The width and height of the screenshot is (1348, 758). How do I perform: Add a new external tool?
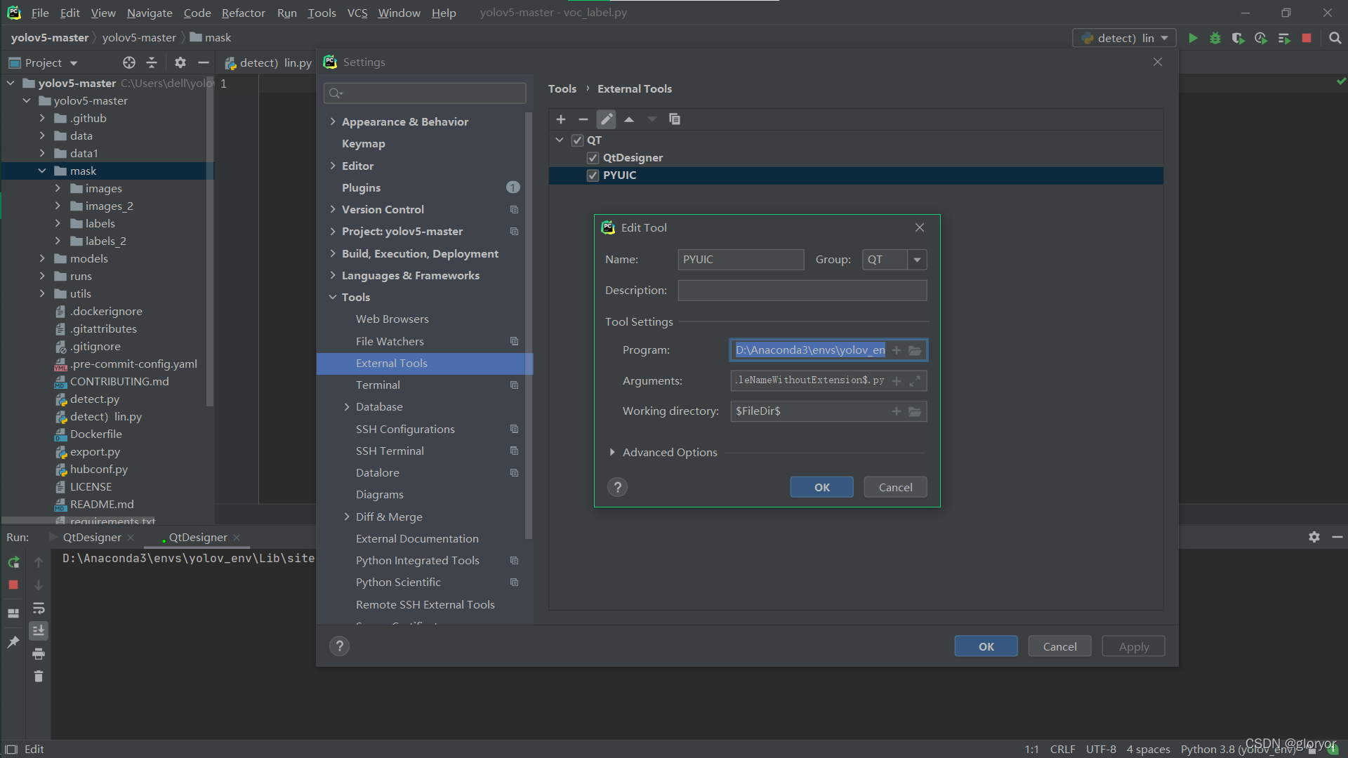[x=561, y=119]
